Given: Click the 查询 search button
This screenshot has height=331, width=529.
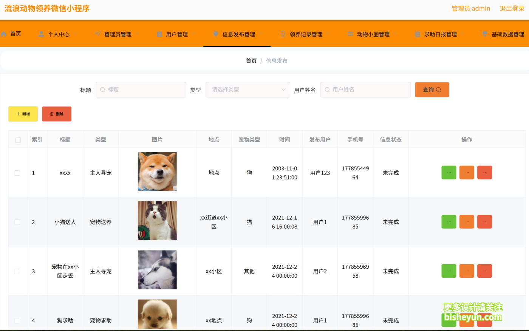Looking at the screenshot, I should tap(432, 90).
